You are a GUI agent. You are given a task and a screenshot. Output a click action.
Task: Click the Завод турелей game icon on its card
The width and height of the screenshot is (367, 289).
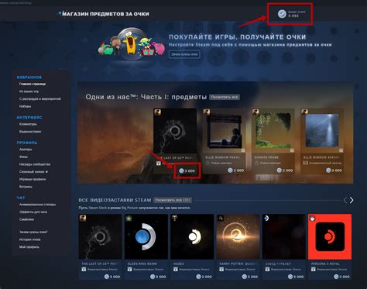click(266, 218)
